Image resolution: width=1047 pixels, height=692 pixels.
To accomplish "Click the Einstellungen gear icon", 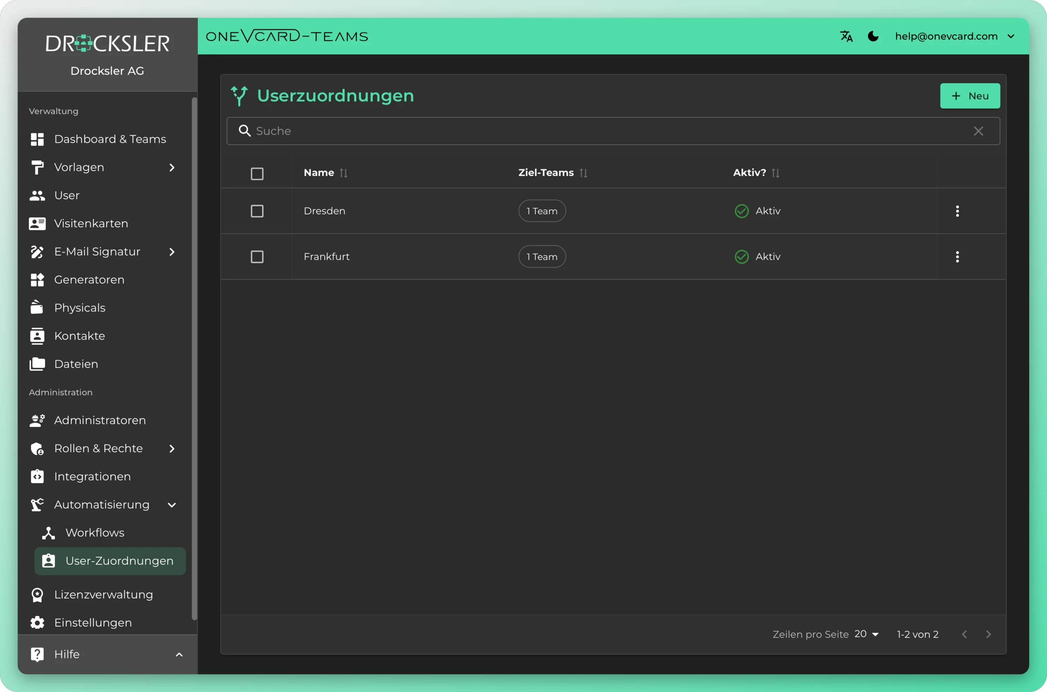I will [x=38, y=623].
